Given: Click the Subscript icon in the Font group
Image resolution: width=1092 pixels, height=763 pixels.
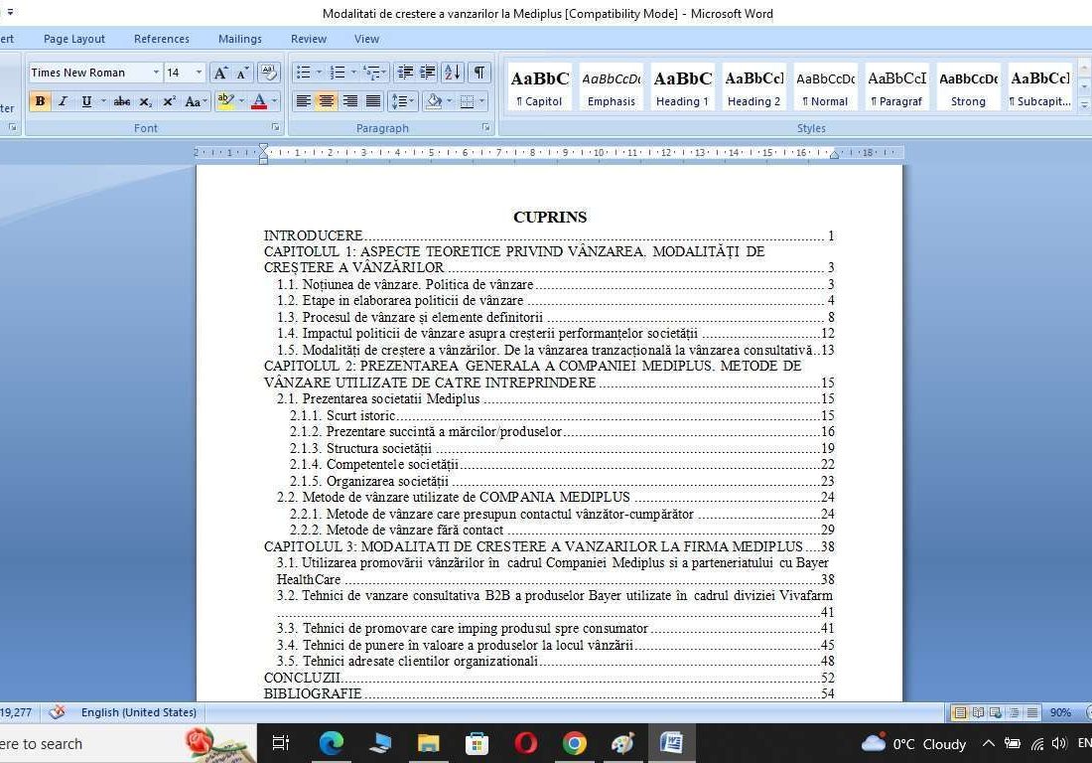Looking at the screenshot, I should pos(145,101).
